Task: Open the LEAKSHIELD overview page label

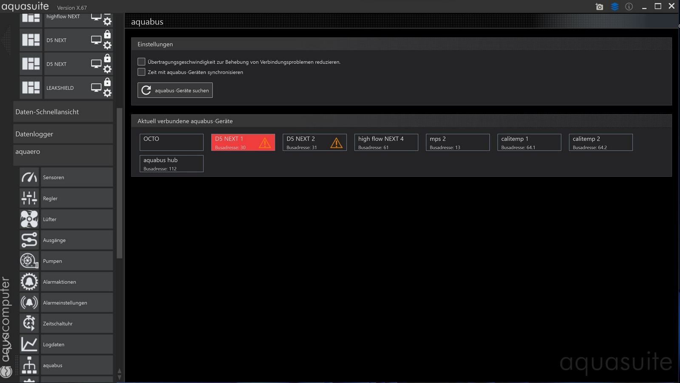Action: [60, 88]
